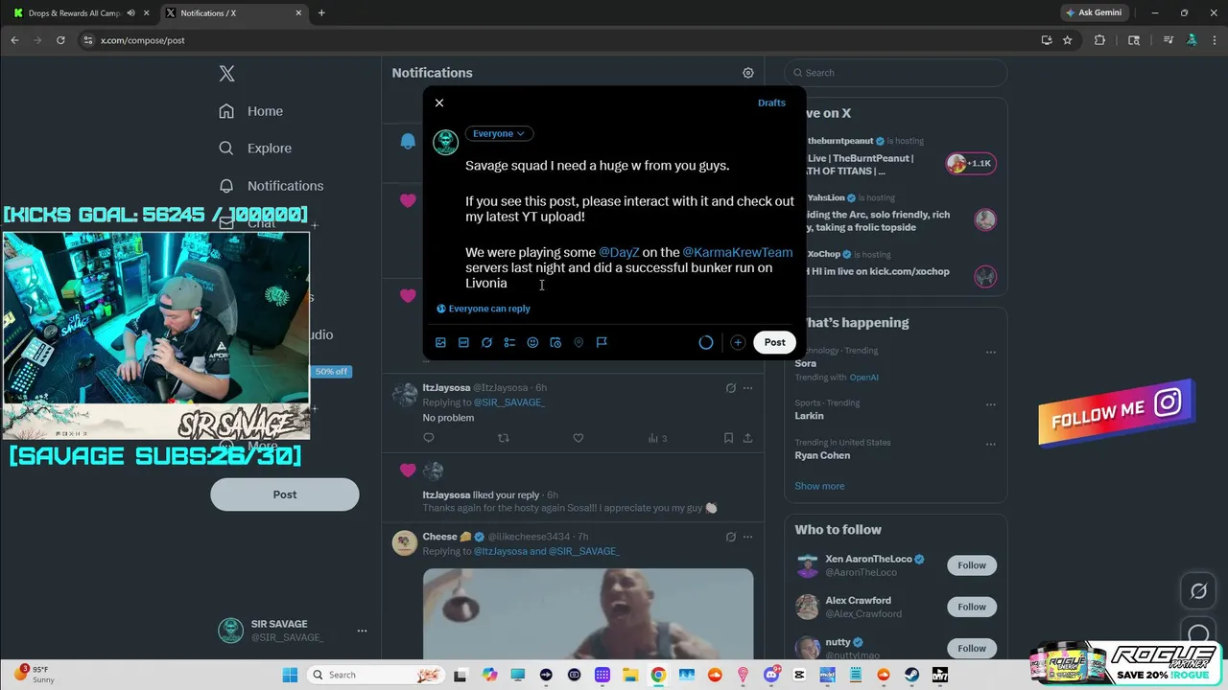Viewport: 1228px width, 690px height.
Task: Go to Home in X sidebar
Action: tap(250, 111)
